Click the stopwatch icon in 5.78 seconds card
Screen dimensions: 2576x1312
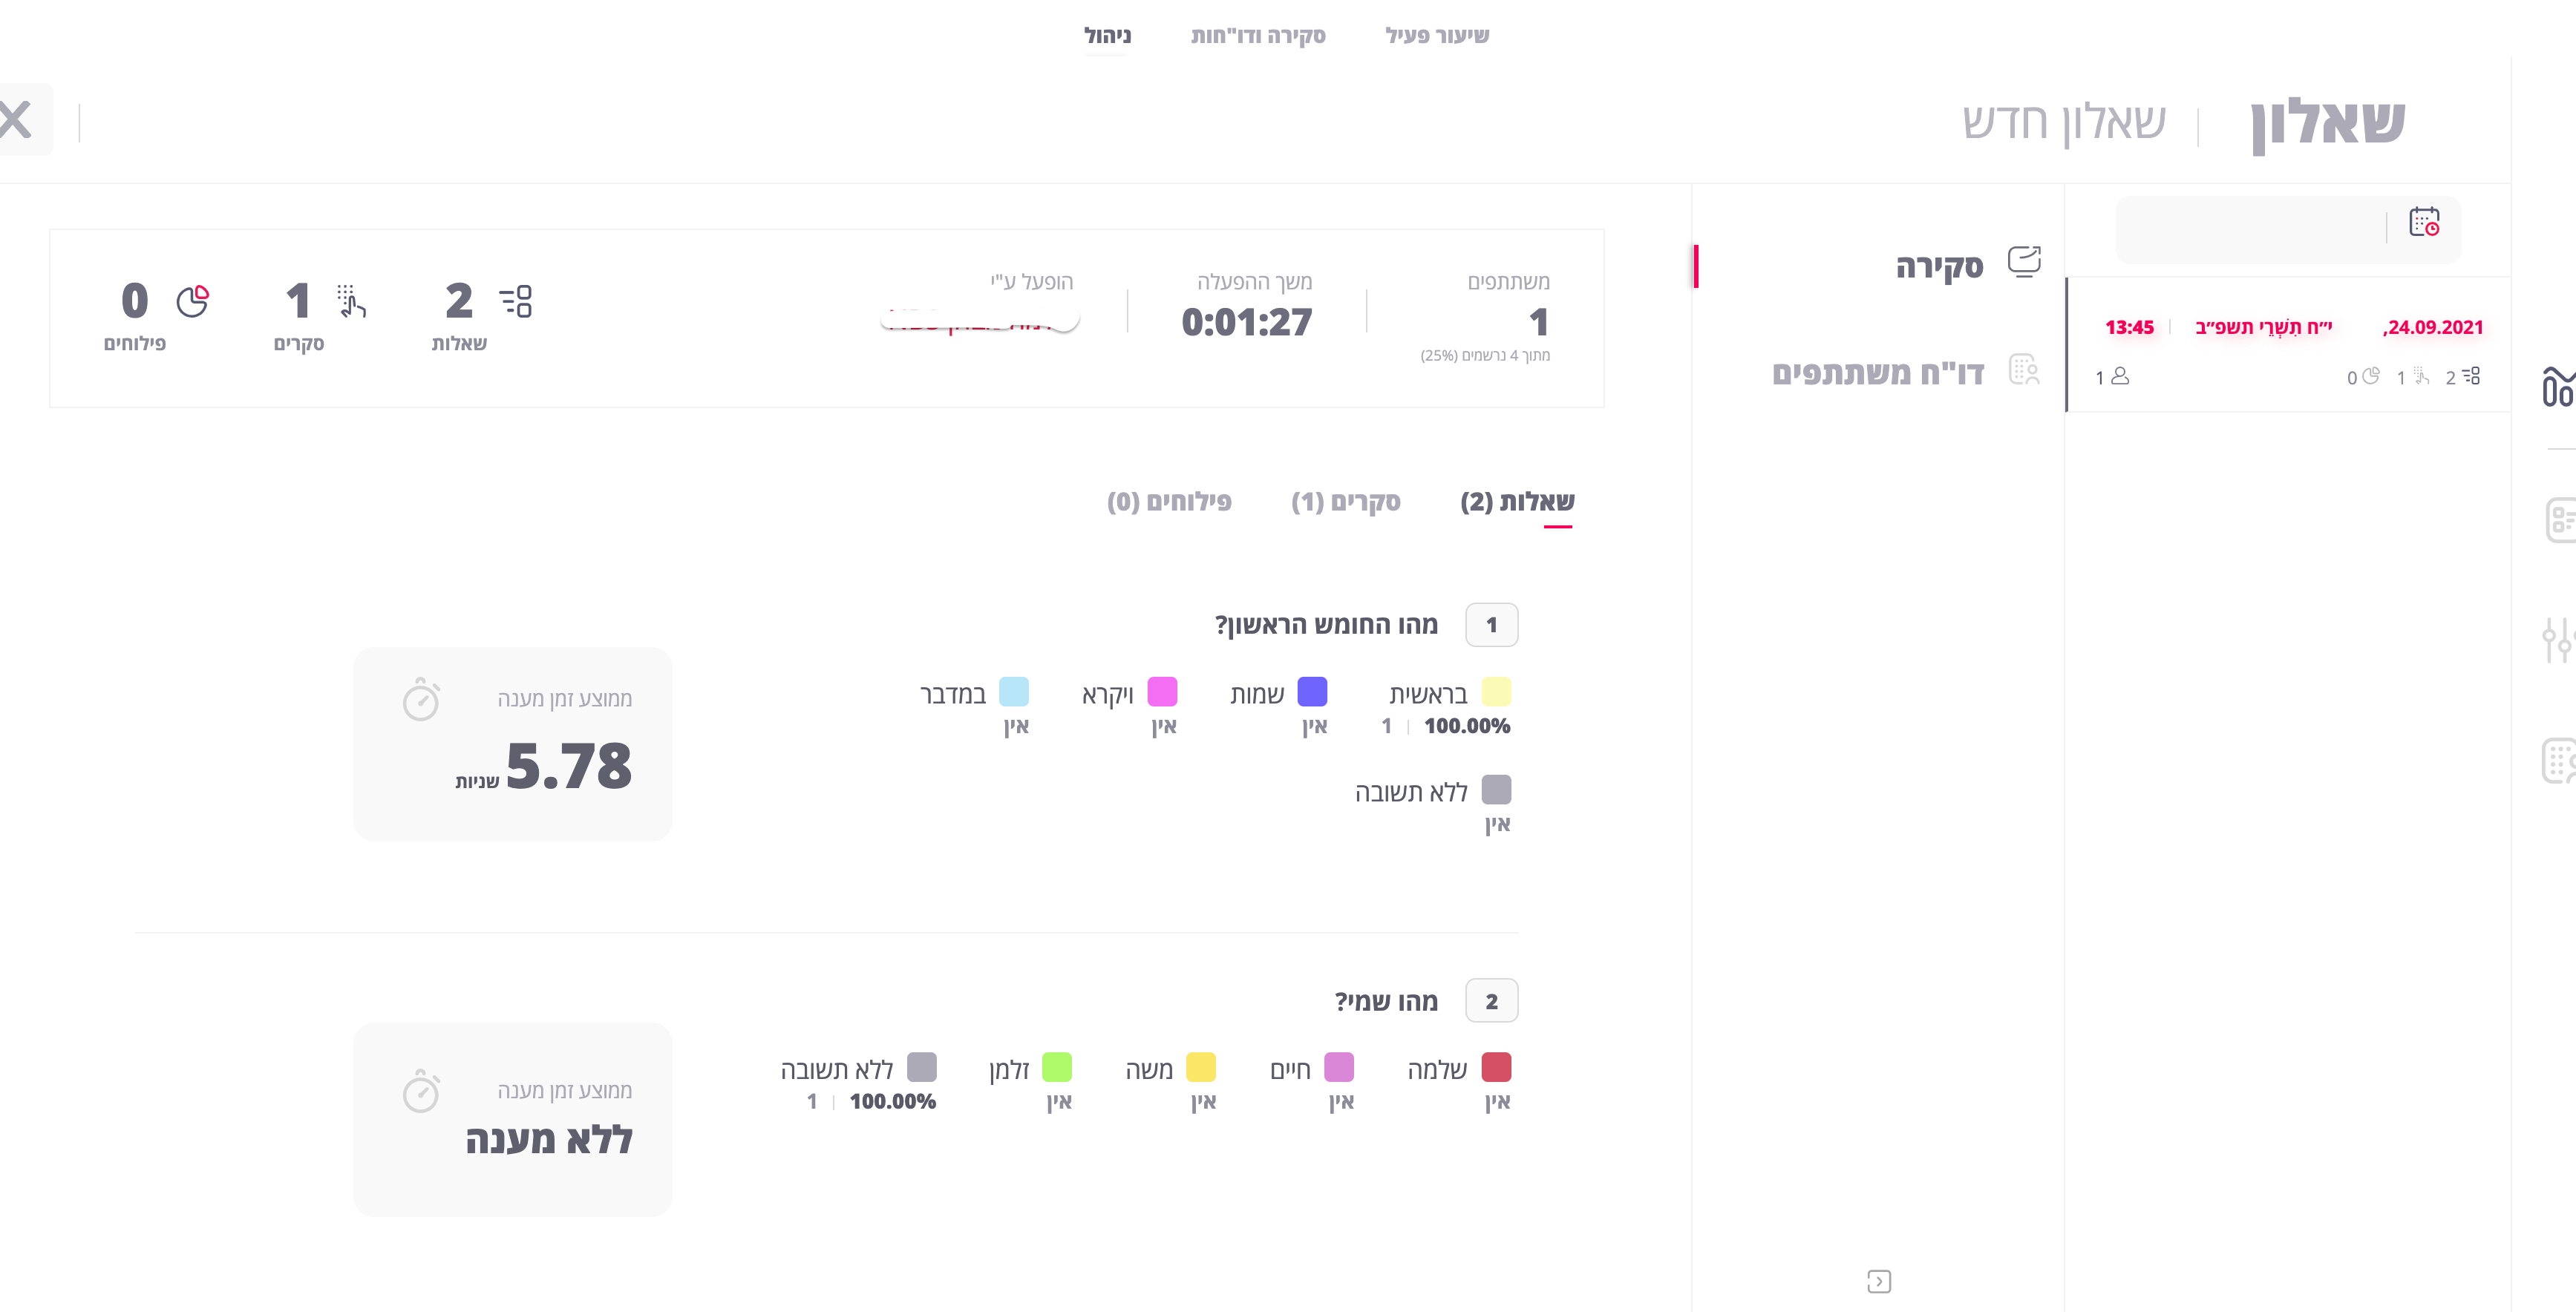421,699
